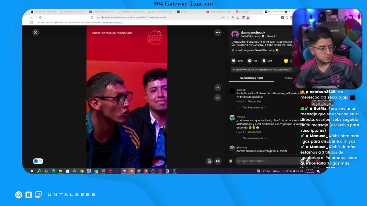Open CapCut from taskbar
The image size is (367, 206).
167,171
